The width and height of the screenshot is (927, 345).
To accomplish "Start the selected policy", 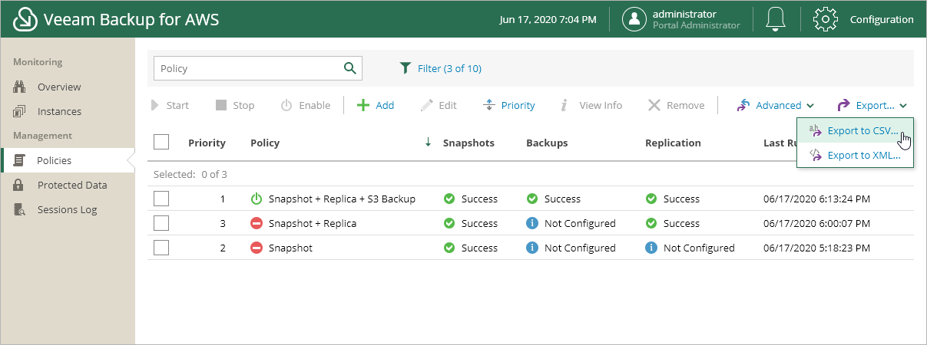I will point(170,105).
